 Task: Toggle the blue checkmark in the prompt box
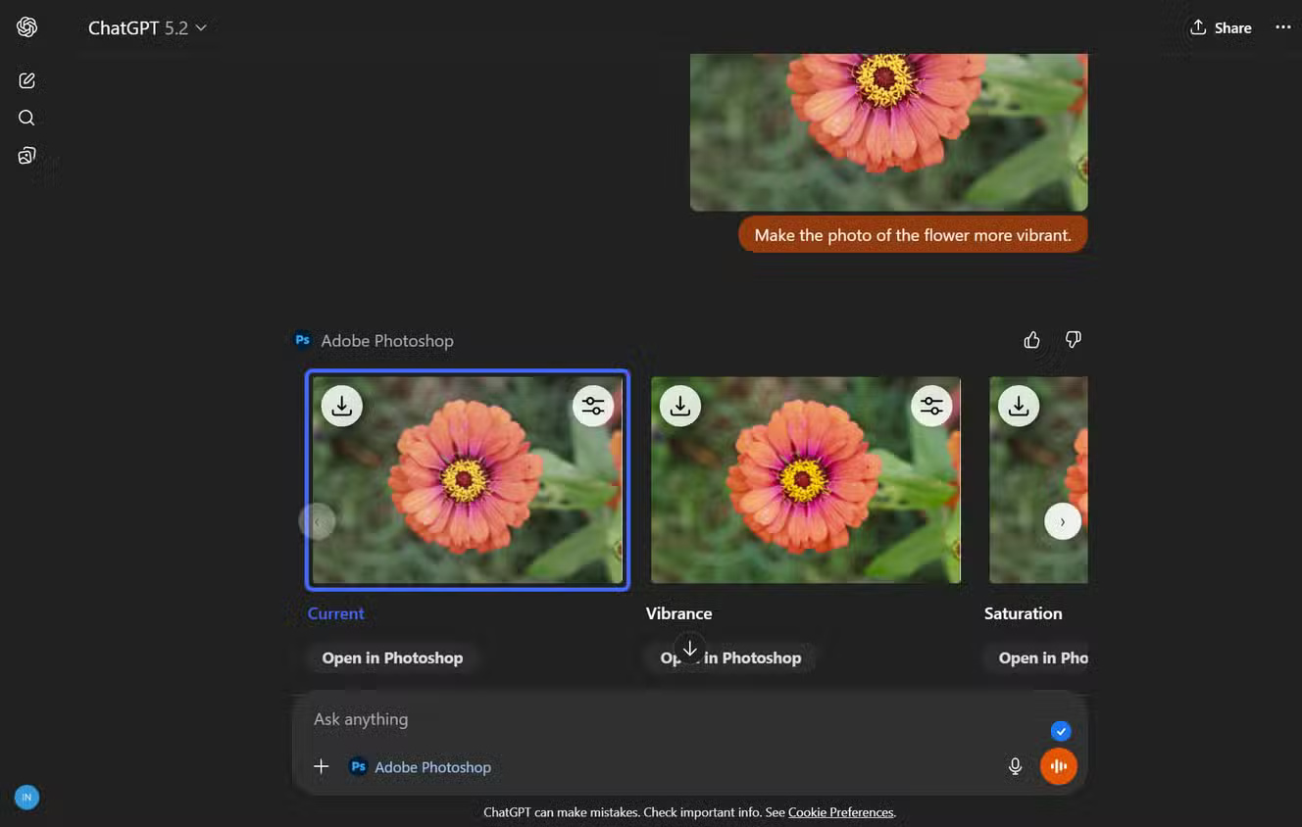[x=1060, y=731]
